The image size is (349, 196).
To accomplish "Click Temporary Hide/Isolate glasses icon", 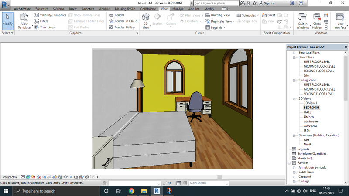I will click(x=65, y=177).
